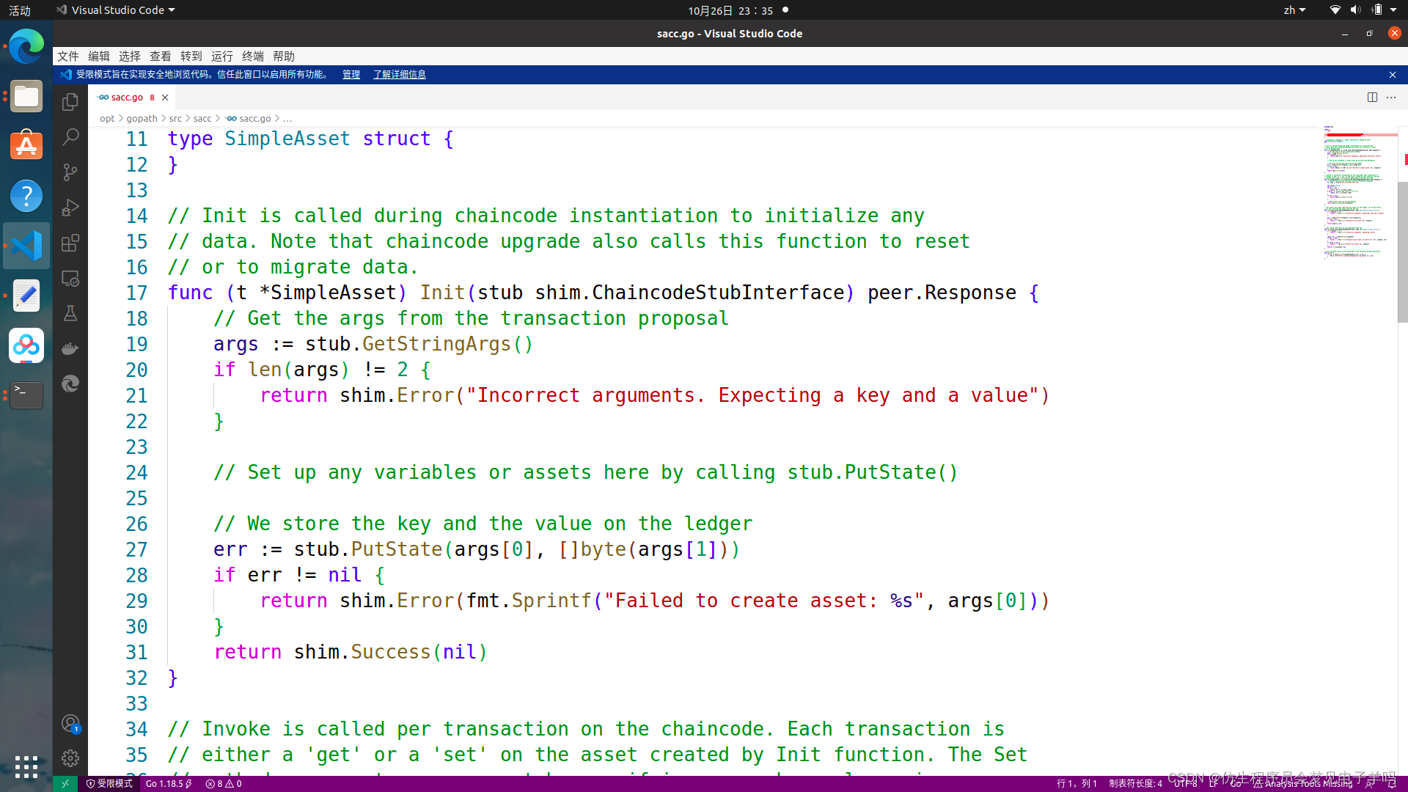
Task: Open zh input source dropdown
Action: tap(1294, 10)
